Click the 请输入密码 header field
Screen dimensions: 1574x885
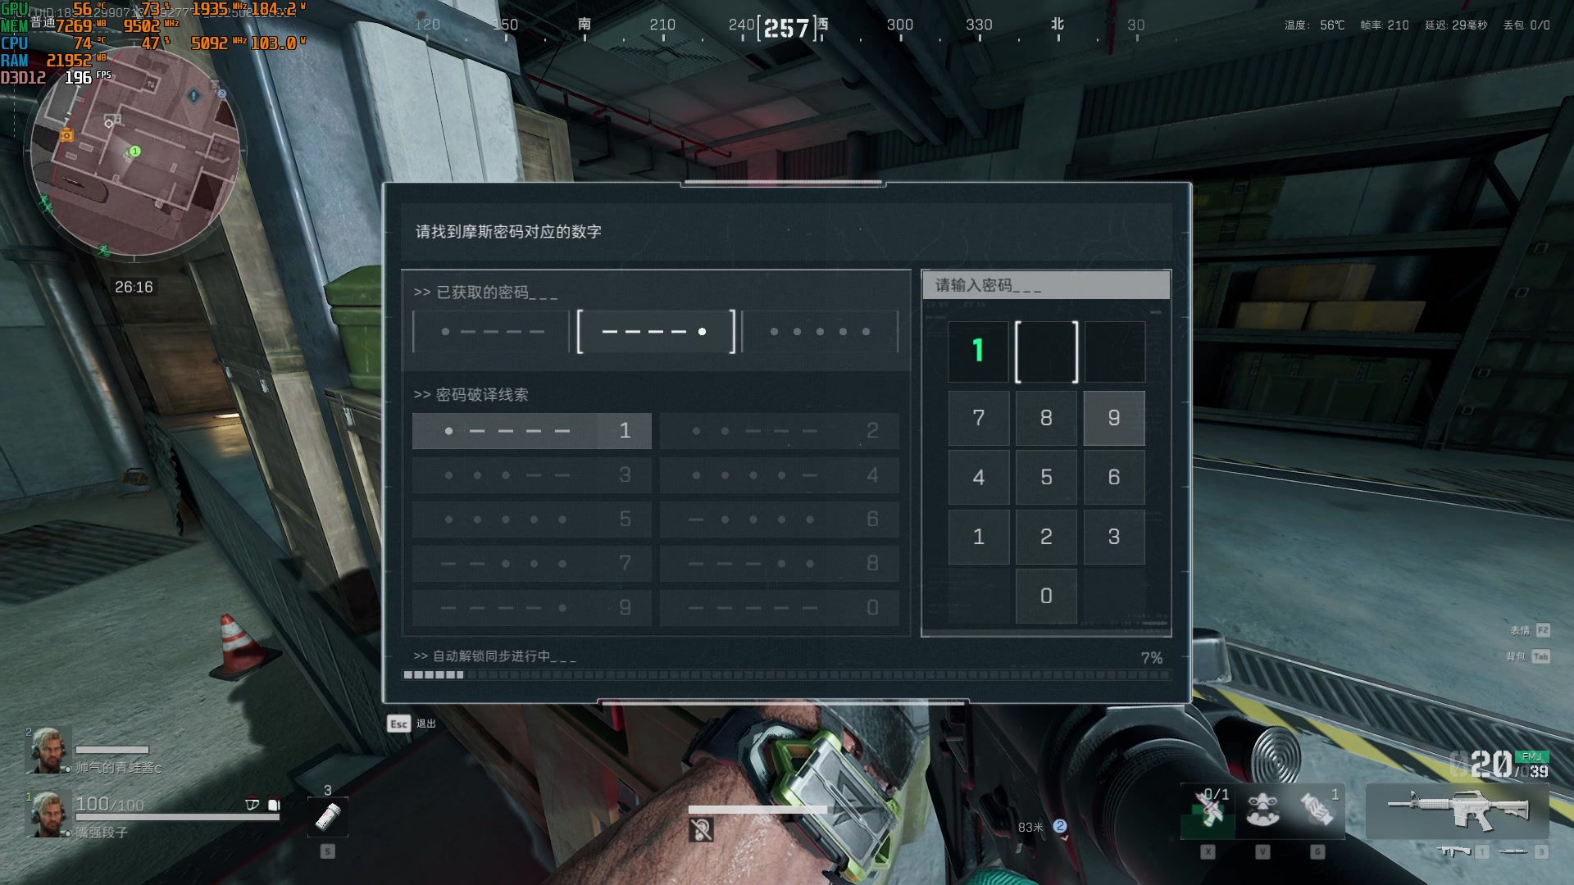1046,285
